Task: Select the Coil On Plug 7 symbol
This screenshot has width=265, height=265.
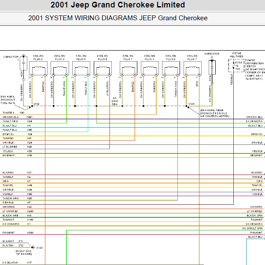Action: [x=192, y=68]
